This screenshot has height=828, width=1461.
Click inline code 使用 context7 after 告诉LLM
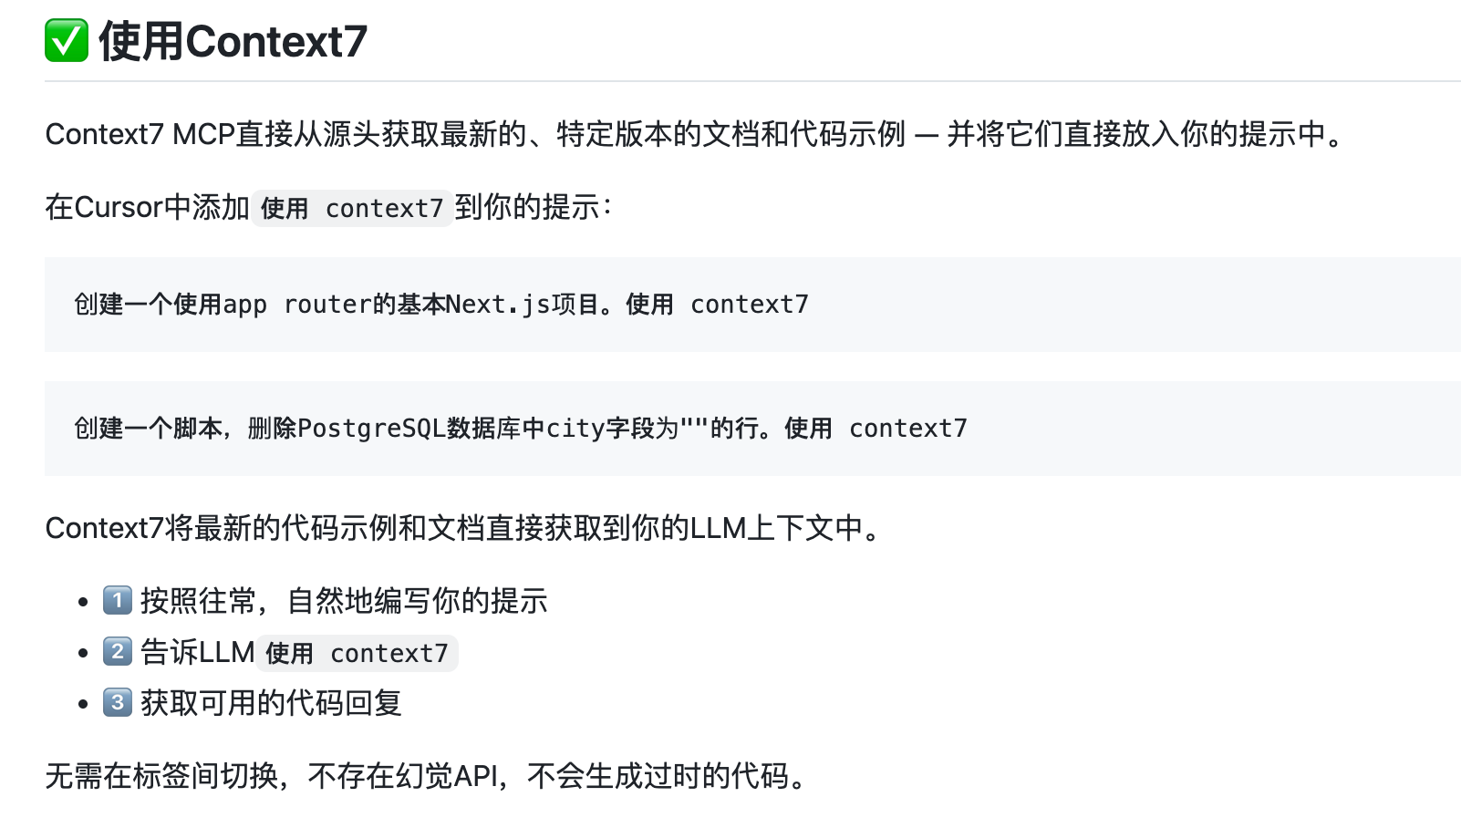pyautogui.click(x=357, y=653)
